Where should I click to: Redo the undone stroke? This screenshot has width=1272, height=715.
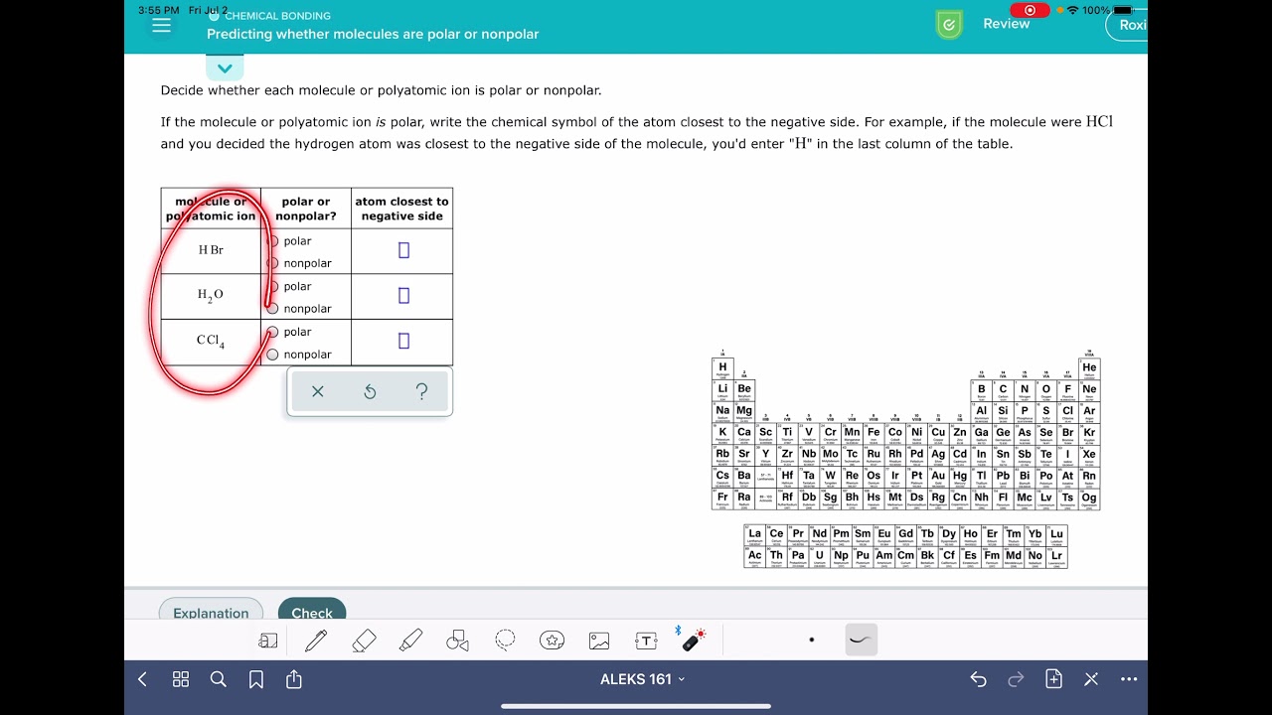point(1016,679)
